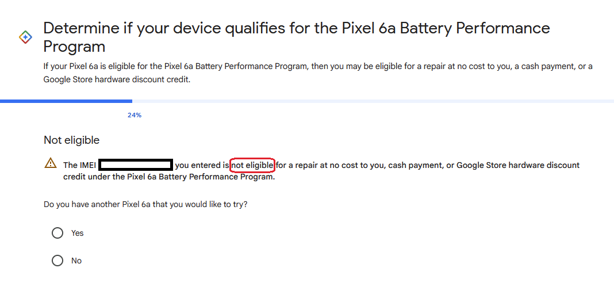Click the unfilled light portion of progress bar

[373, 101]
